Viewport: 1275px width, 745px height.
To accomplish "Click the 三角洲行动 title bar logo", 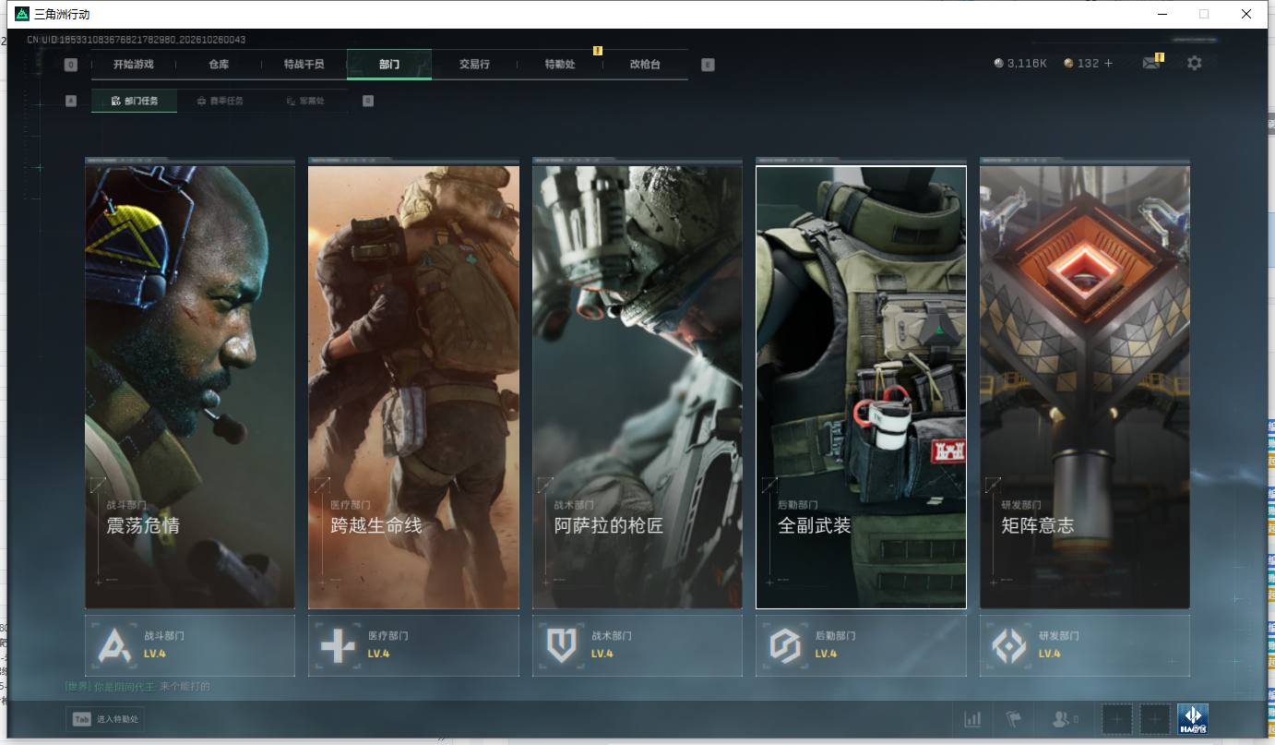I will (22, 14).
